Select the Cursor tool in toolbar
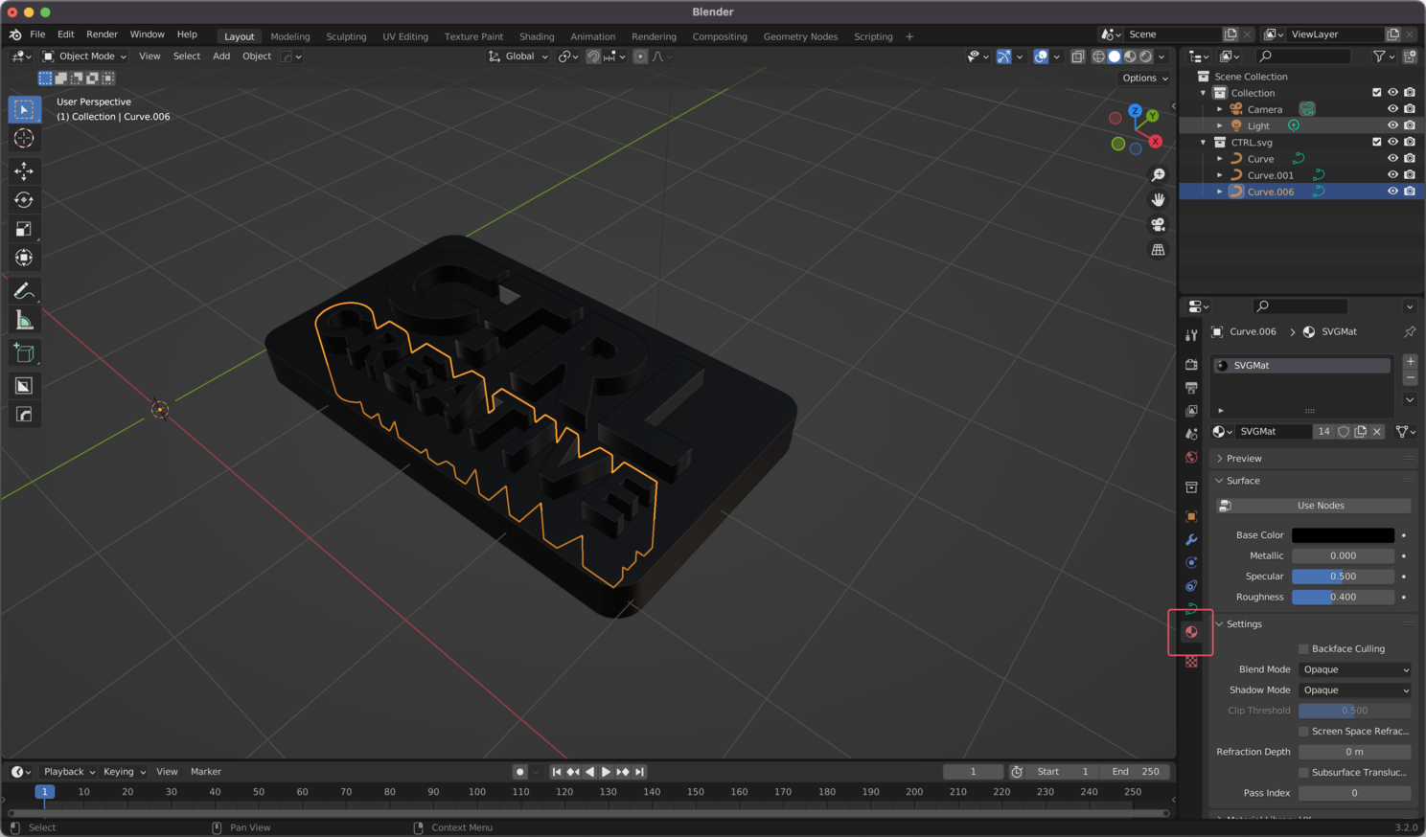The width and height of the screenshot is (1426, 837). point(24,139)
